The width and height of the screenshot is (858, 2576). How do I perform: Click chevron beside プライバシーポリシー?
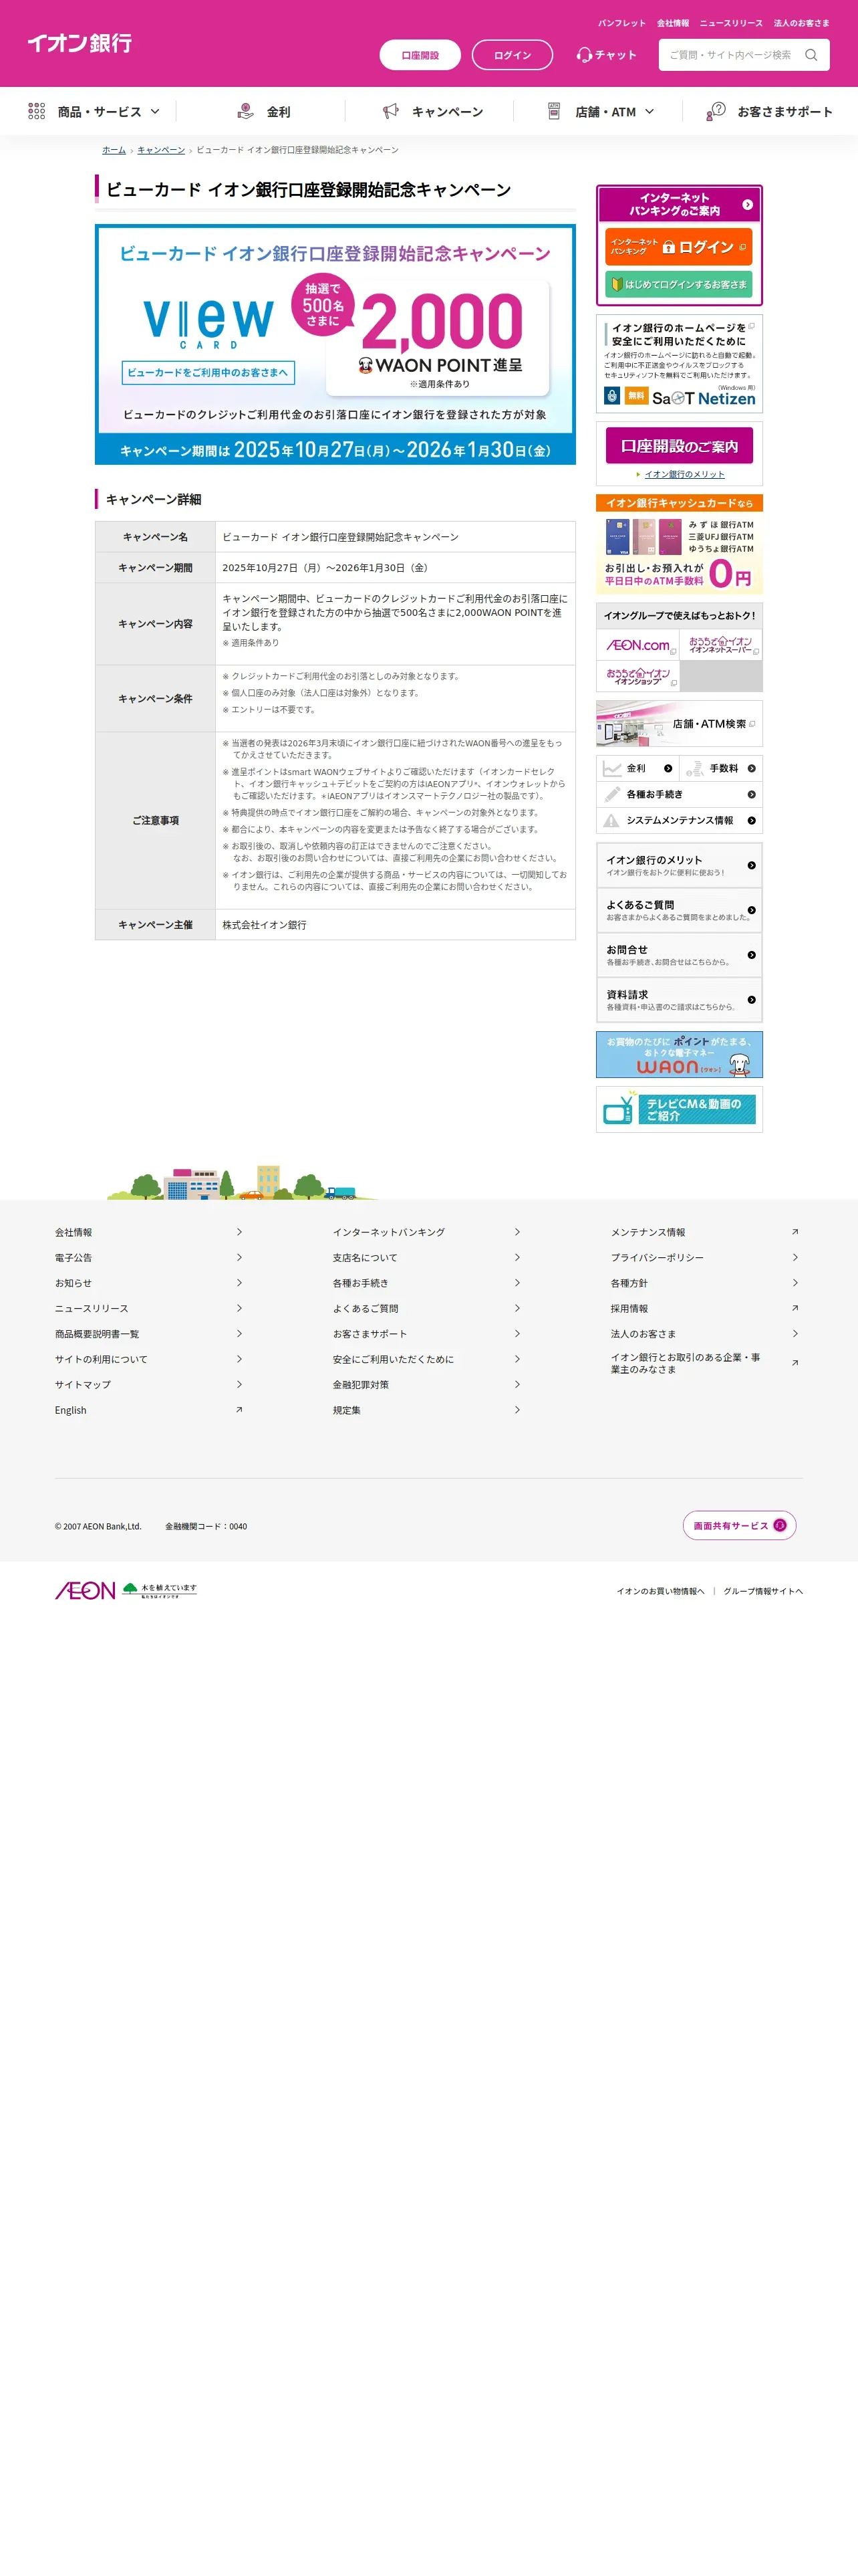[x=795, y=1257]
